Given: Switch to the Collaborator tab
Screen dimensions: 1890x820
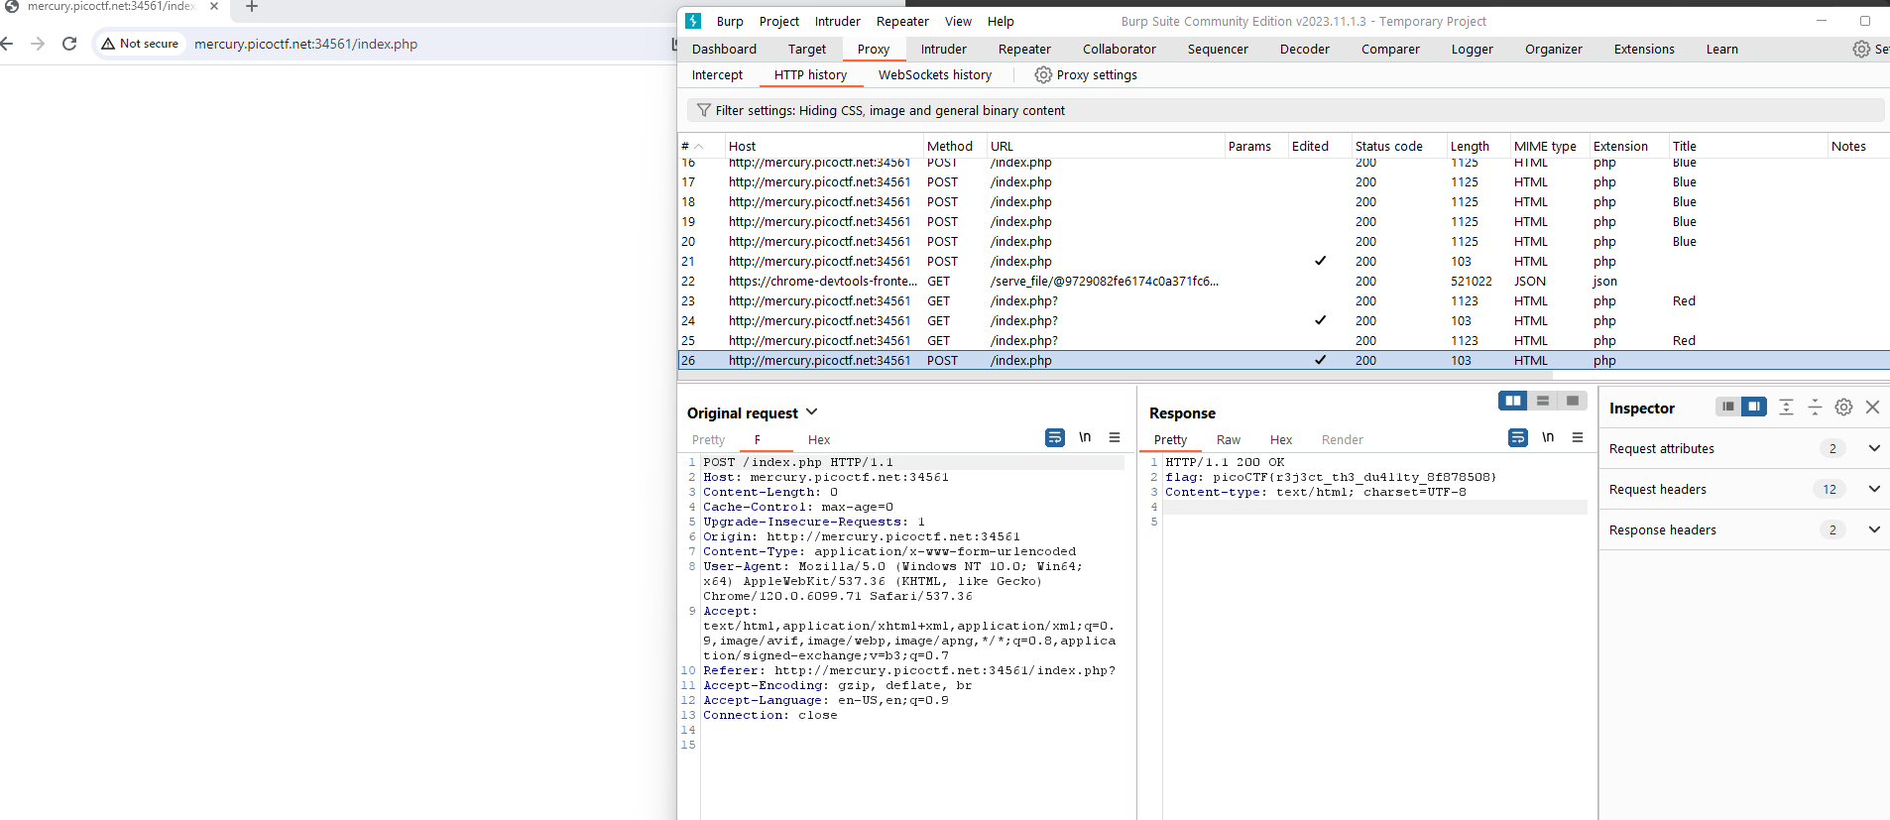Looking at the screenshot, I should click(1120, 49).
